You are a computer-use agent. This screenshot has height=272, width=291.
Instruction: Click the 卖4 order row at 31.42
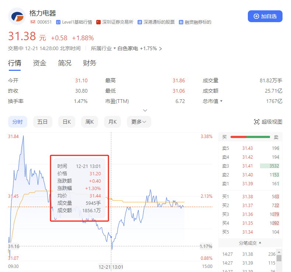coord(250,157)
